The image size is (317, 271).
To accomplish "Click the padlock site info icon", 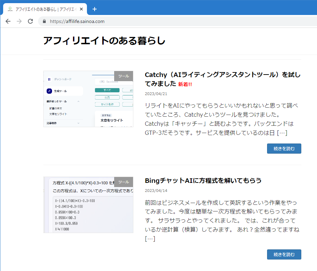I will pyautogui.click(x=44, y=21).
